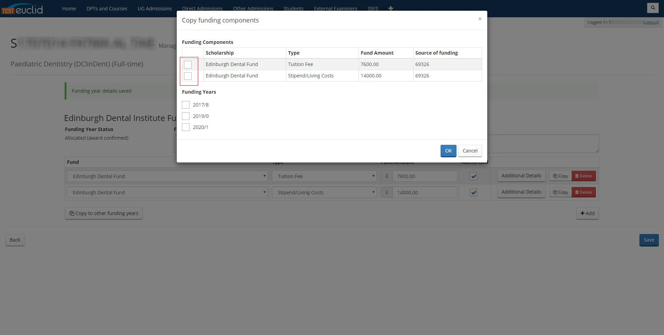Click the Add button to create a funding component
The image size is (664, 335).
coord(587,213)
